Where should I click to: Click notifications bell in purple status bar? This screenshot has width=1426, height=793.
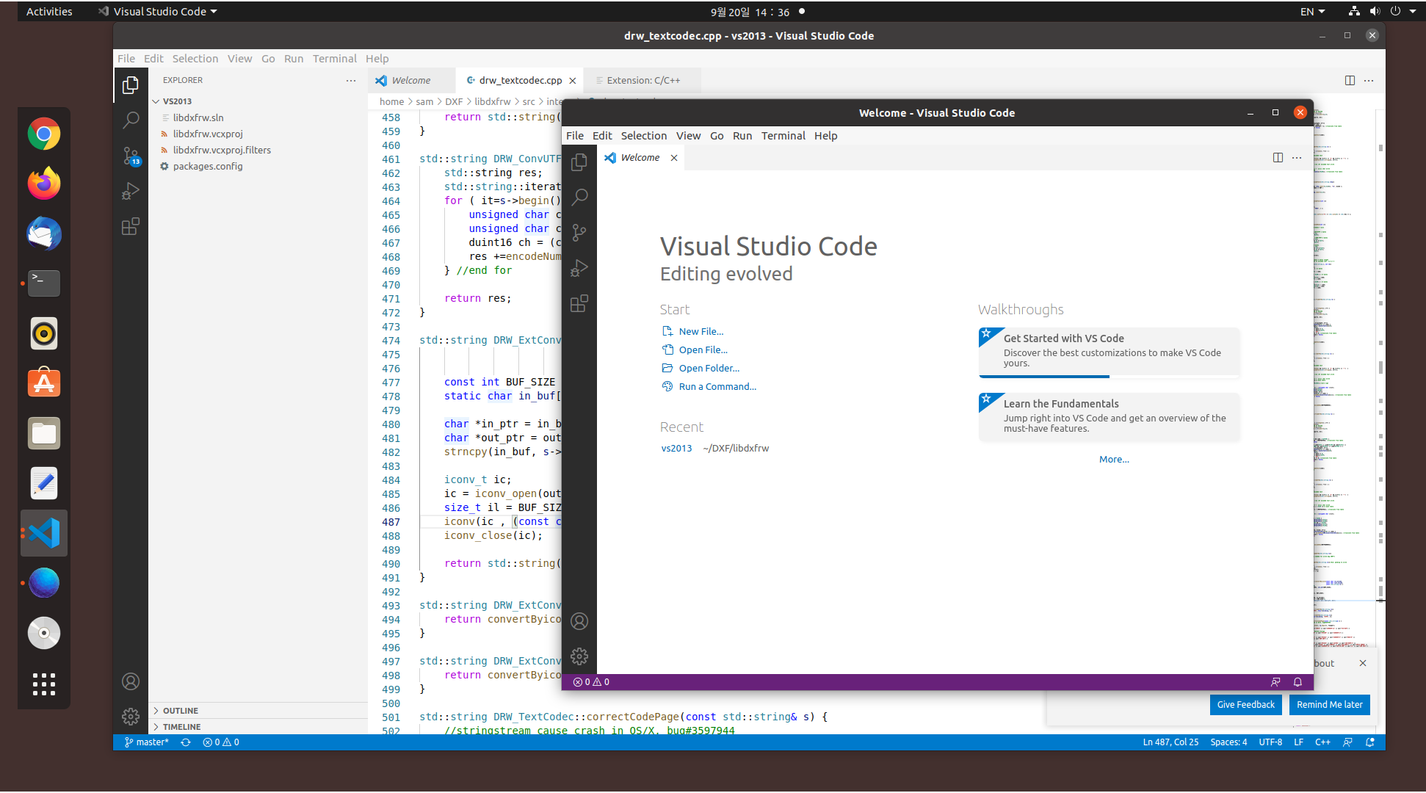pos(1297,682)
